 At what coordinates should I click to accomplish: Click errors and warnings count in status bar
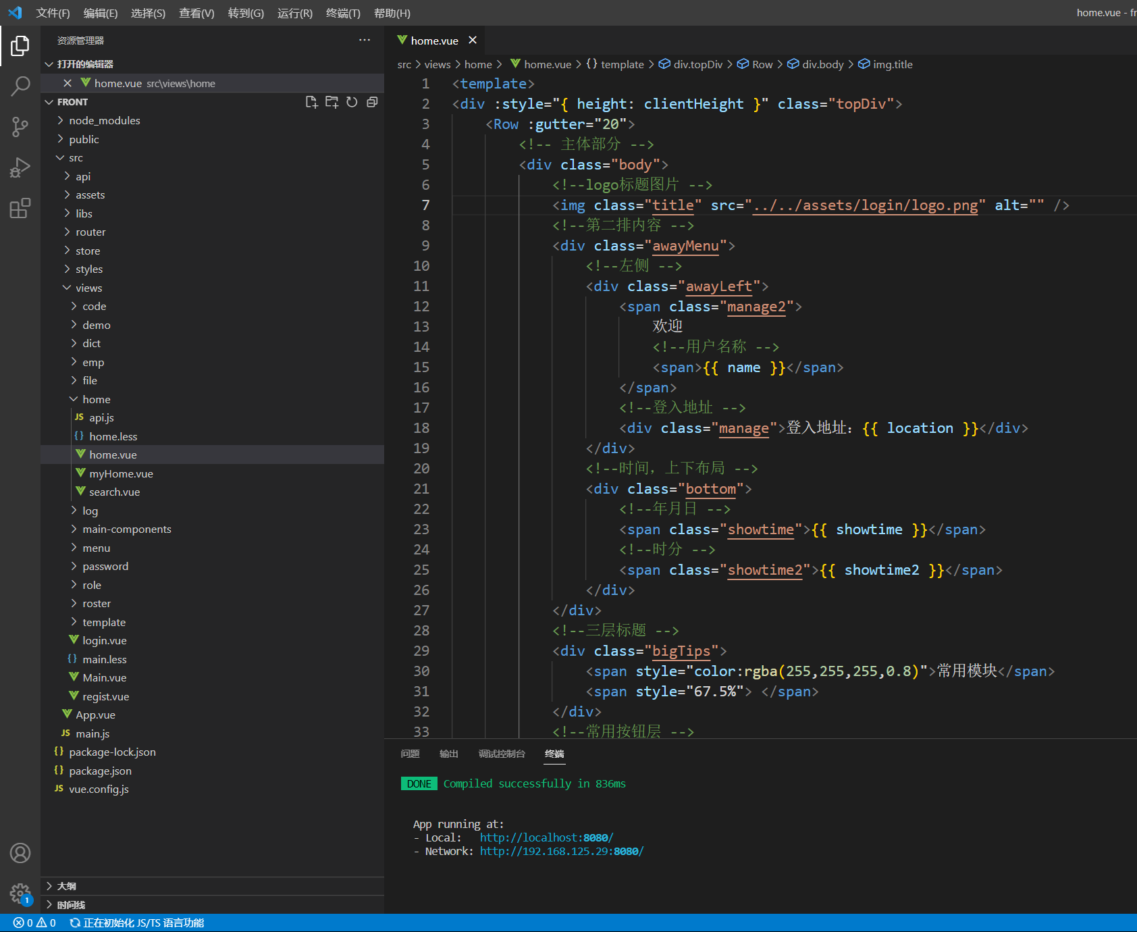coord(34,923)
